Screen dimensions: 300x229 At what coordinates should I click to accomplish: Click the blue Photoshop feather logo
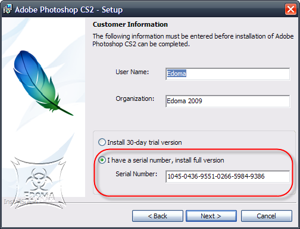pos(40,82)
